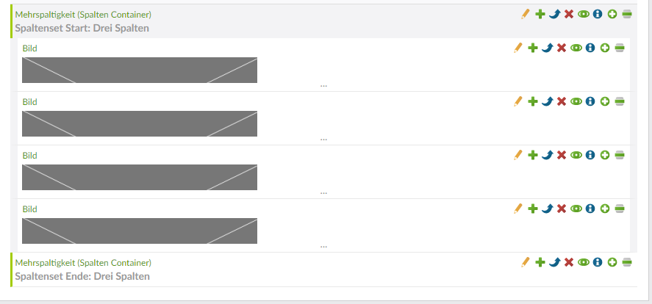Click the drag handle of Spaltenset Ende

626,261
